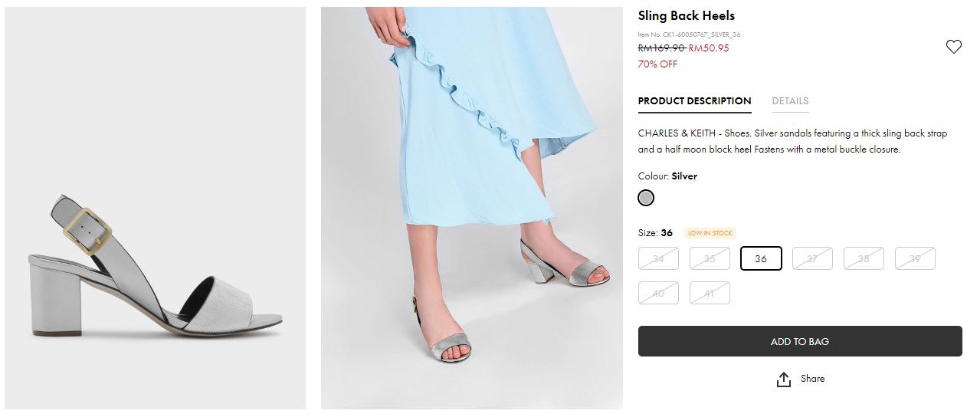Switch to the Details tab
Screen dimensions: 967x414
tap(790, 101)
